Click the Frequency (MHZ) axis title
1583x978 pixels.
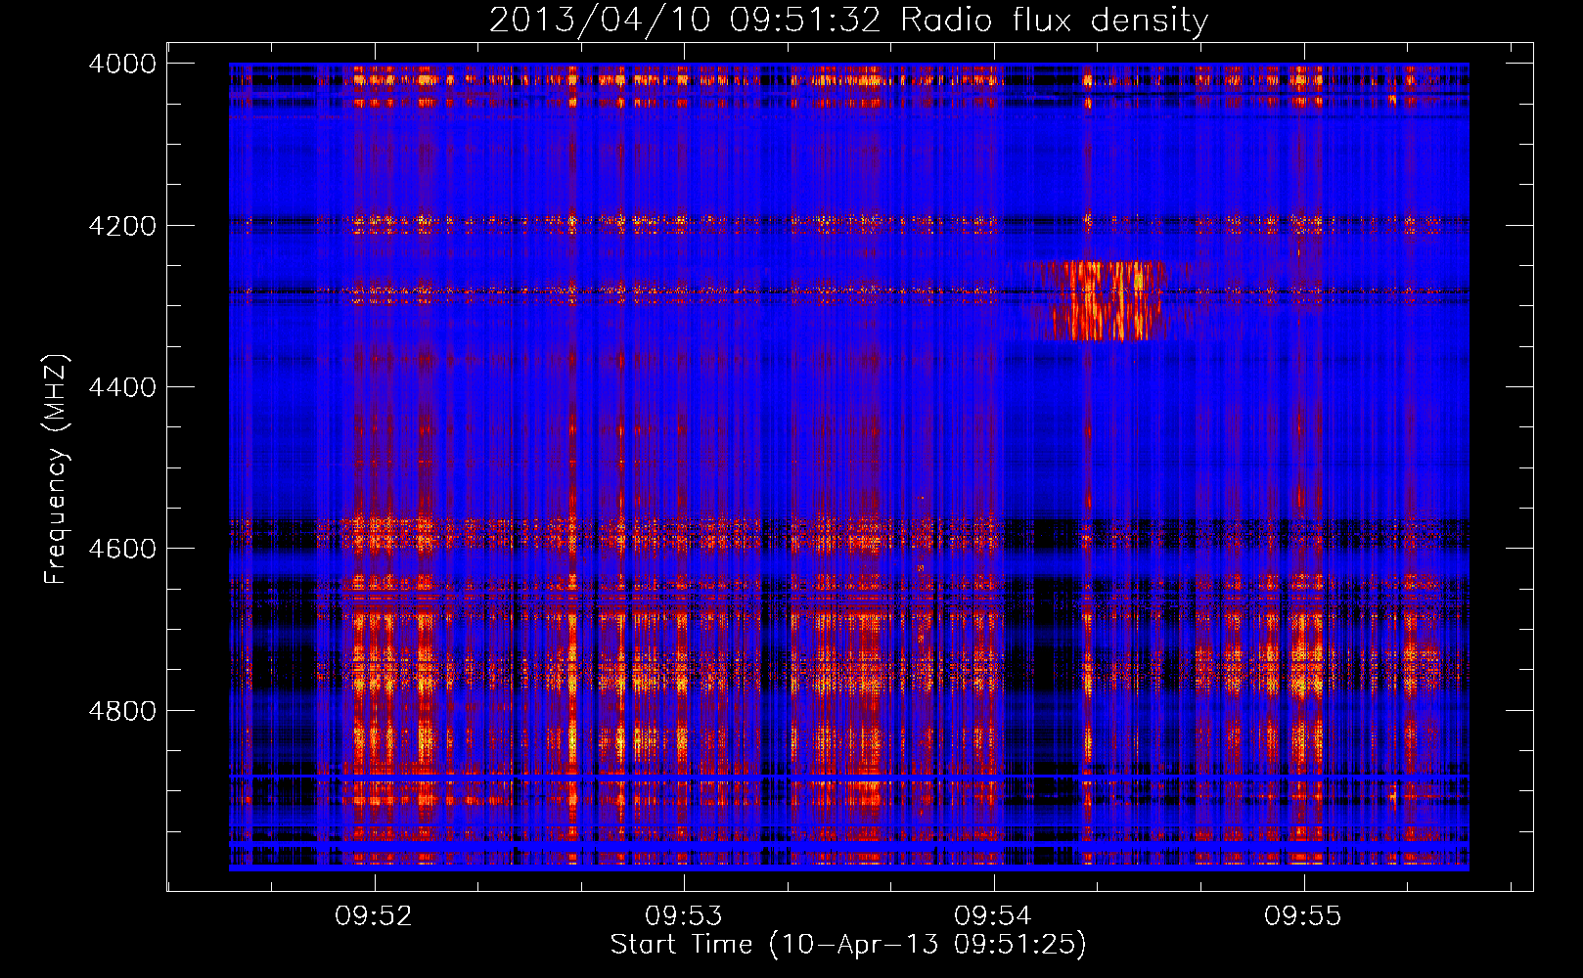(56, 469)
